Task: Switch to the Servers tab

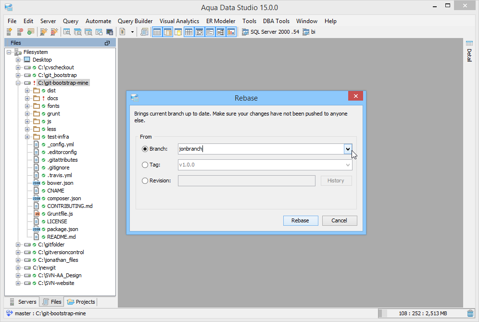Action: (23, 302)
